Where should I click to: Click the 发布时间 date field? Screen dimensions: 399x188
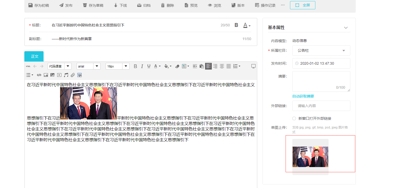[x=321, y=63]
